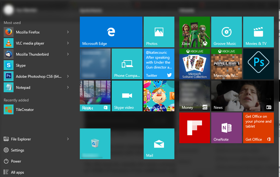The width and height of the screenshot is (280, 177).
Task: Open the Microsoft Edge tile
Action: (111, 32)
